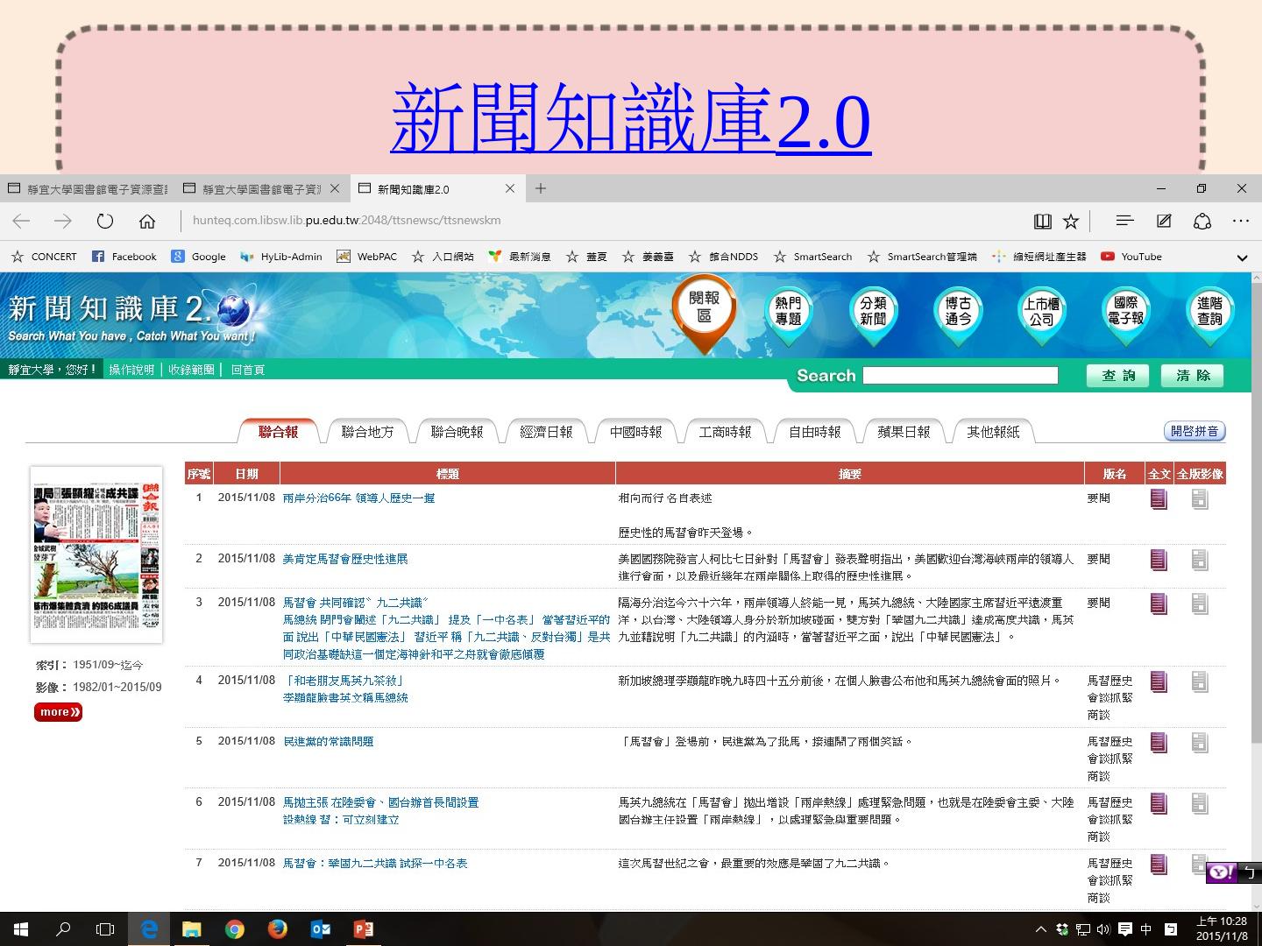Viewport: 1262px width, 946px height.
Task: Click browser reading view book icon
Action: coord(1042,222)
